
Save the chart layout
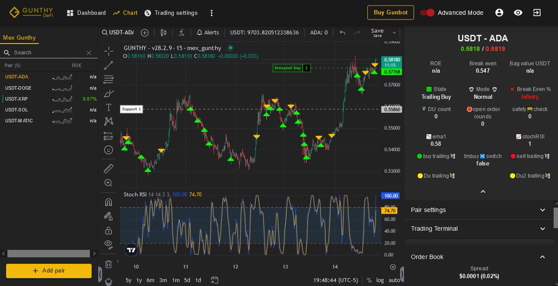(377, 32)
